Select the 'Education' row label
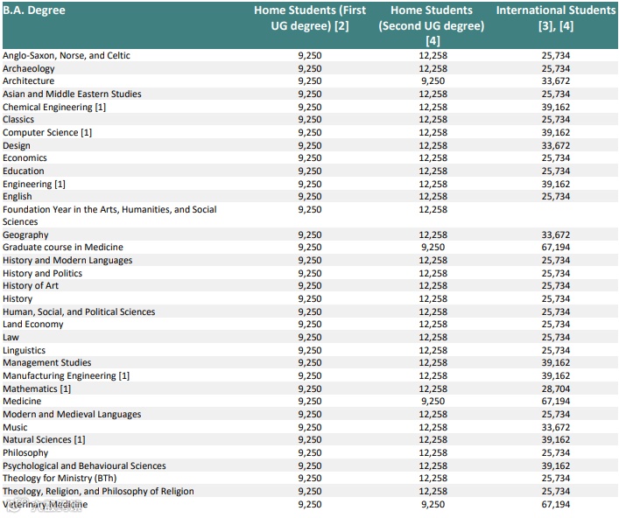The image size is (619, 518). tap(24, 171)
